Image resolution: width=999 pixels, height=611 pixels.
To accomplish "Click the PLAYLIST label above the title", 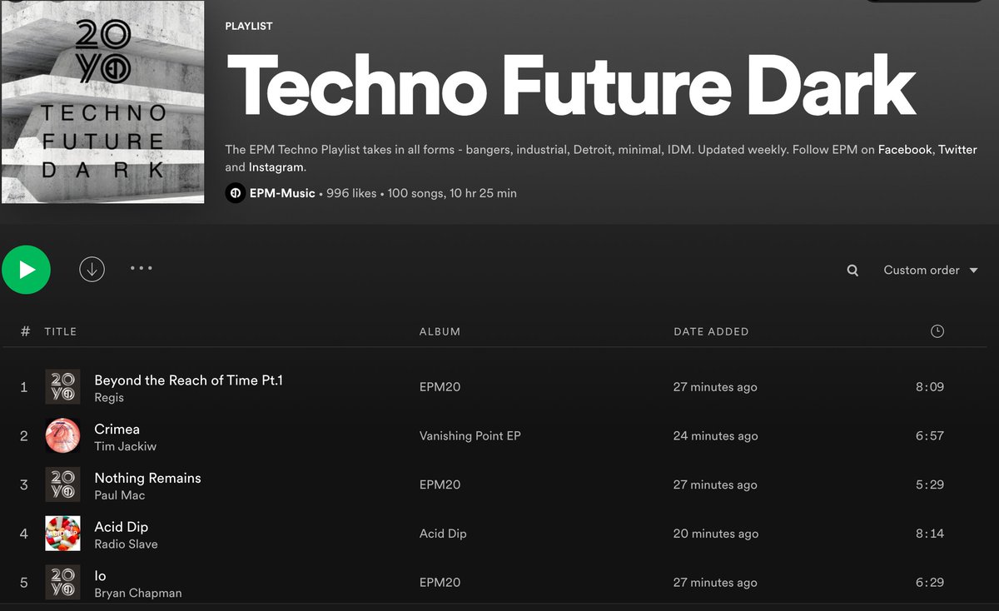I will [x=249, y=26].
